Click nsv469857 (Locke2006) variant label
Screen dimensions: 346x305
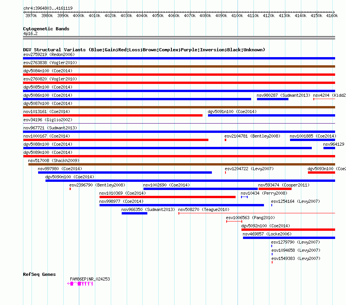(267, 234)
